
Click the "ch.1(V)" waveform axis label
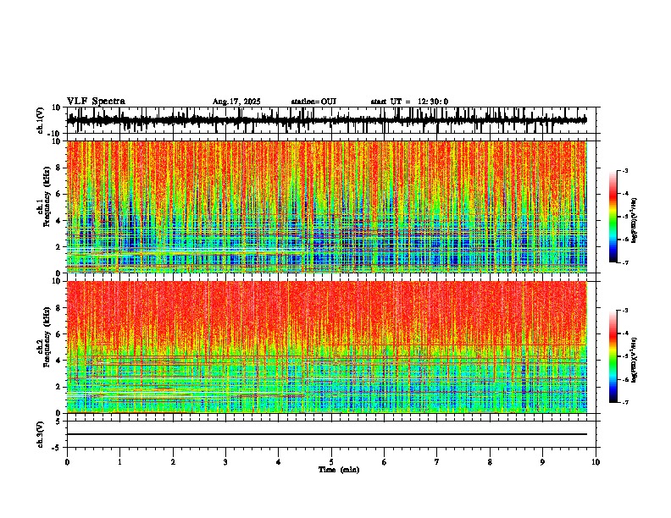[x=41, y=120]
